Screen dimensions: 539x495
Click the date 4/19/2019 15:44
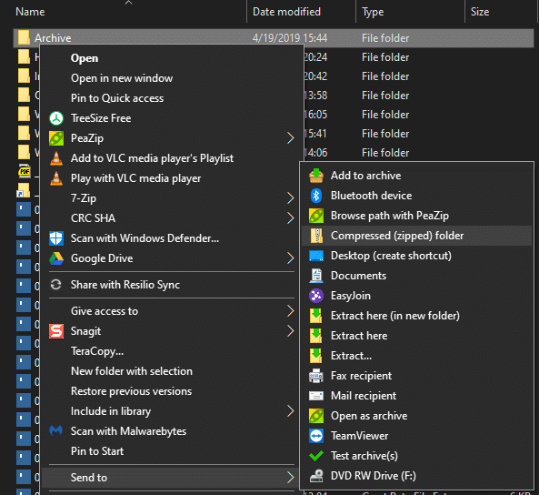click(290, 38)
